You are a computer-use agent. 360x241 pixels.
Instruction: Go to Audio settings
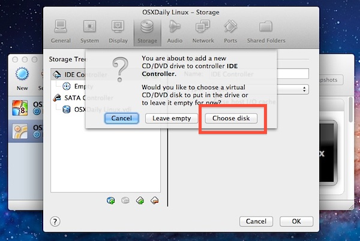tap(175, 31)
